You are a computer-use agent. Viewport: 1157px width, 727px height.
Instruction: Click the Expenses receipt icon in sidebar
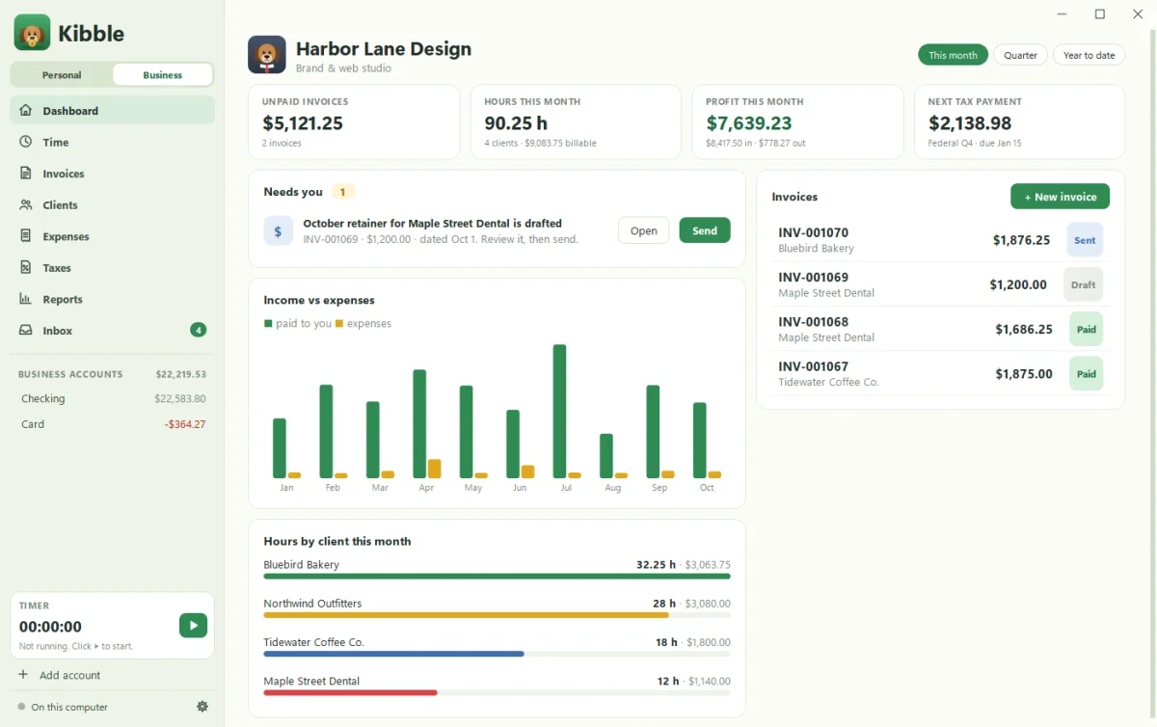pos(26,236)
